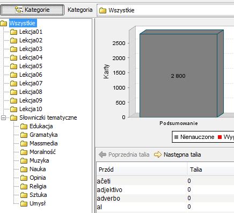
Task: Select the Nauka subcategory
Action: click(38, 169)
